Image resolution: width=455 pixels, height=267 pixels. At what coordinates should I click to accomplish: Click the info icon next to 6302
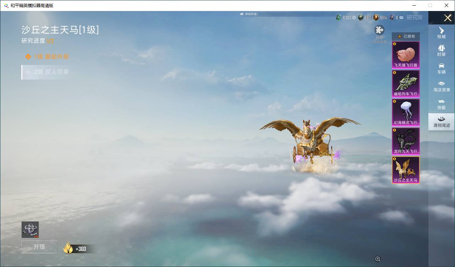(x=354, y=17)
